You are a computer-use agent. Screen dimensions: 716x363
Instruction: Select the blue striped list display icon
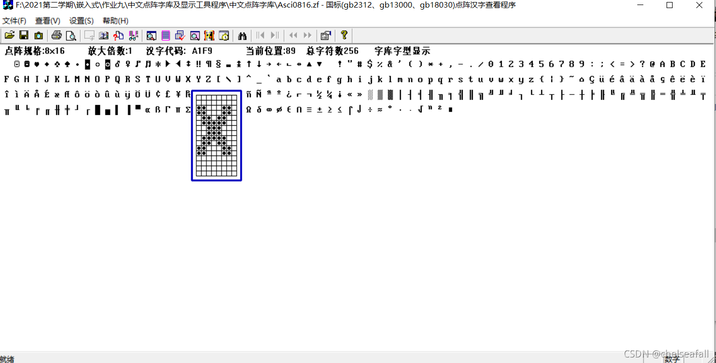[x=166, y=35]
